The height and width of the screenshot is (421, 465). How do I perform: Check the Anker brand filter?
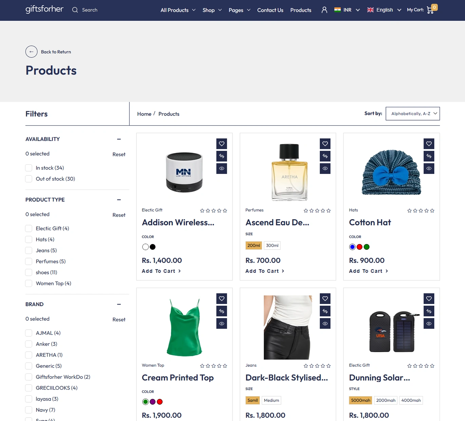tap(29, 344)
